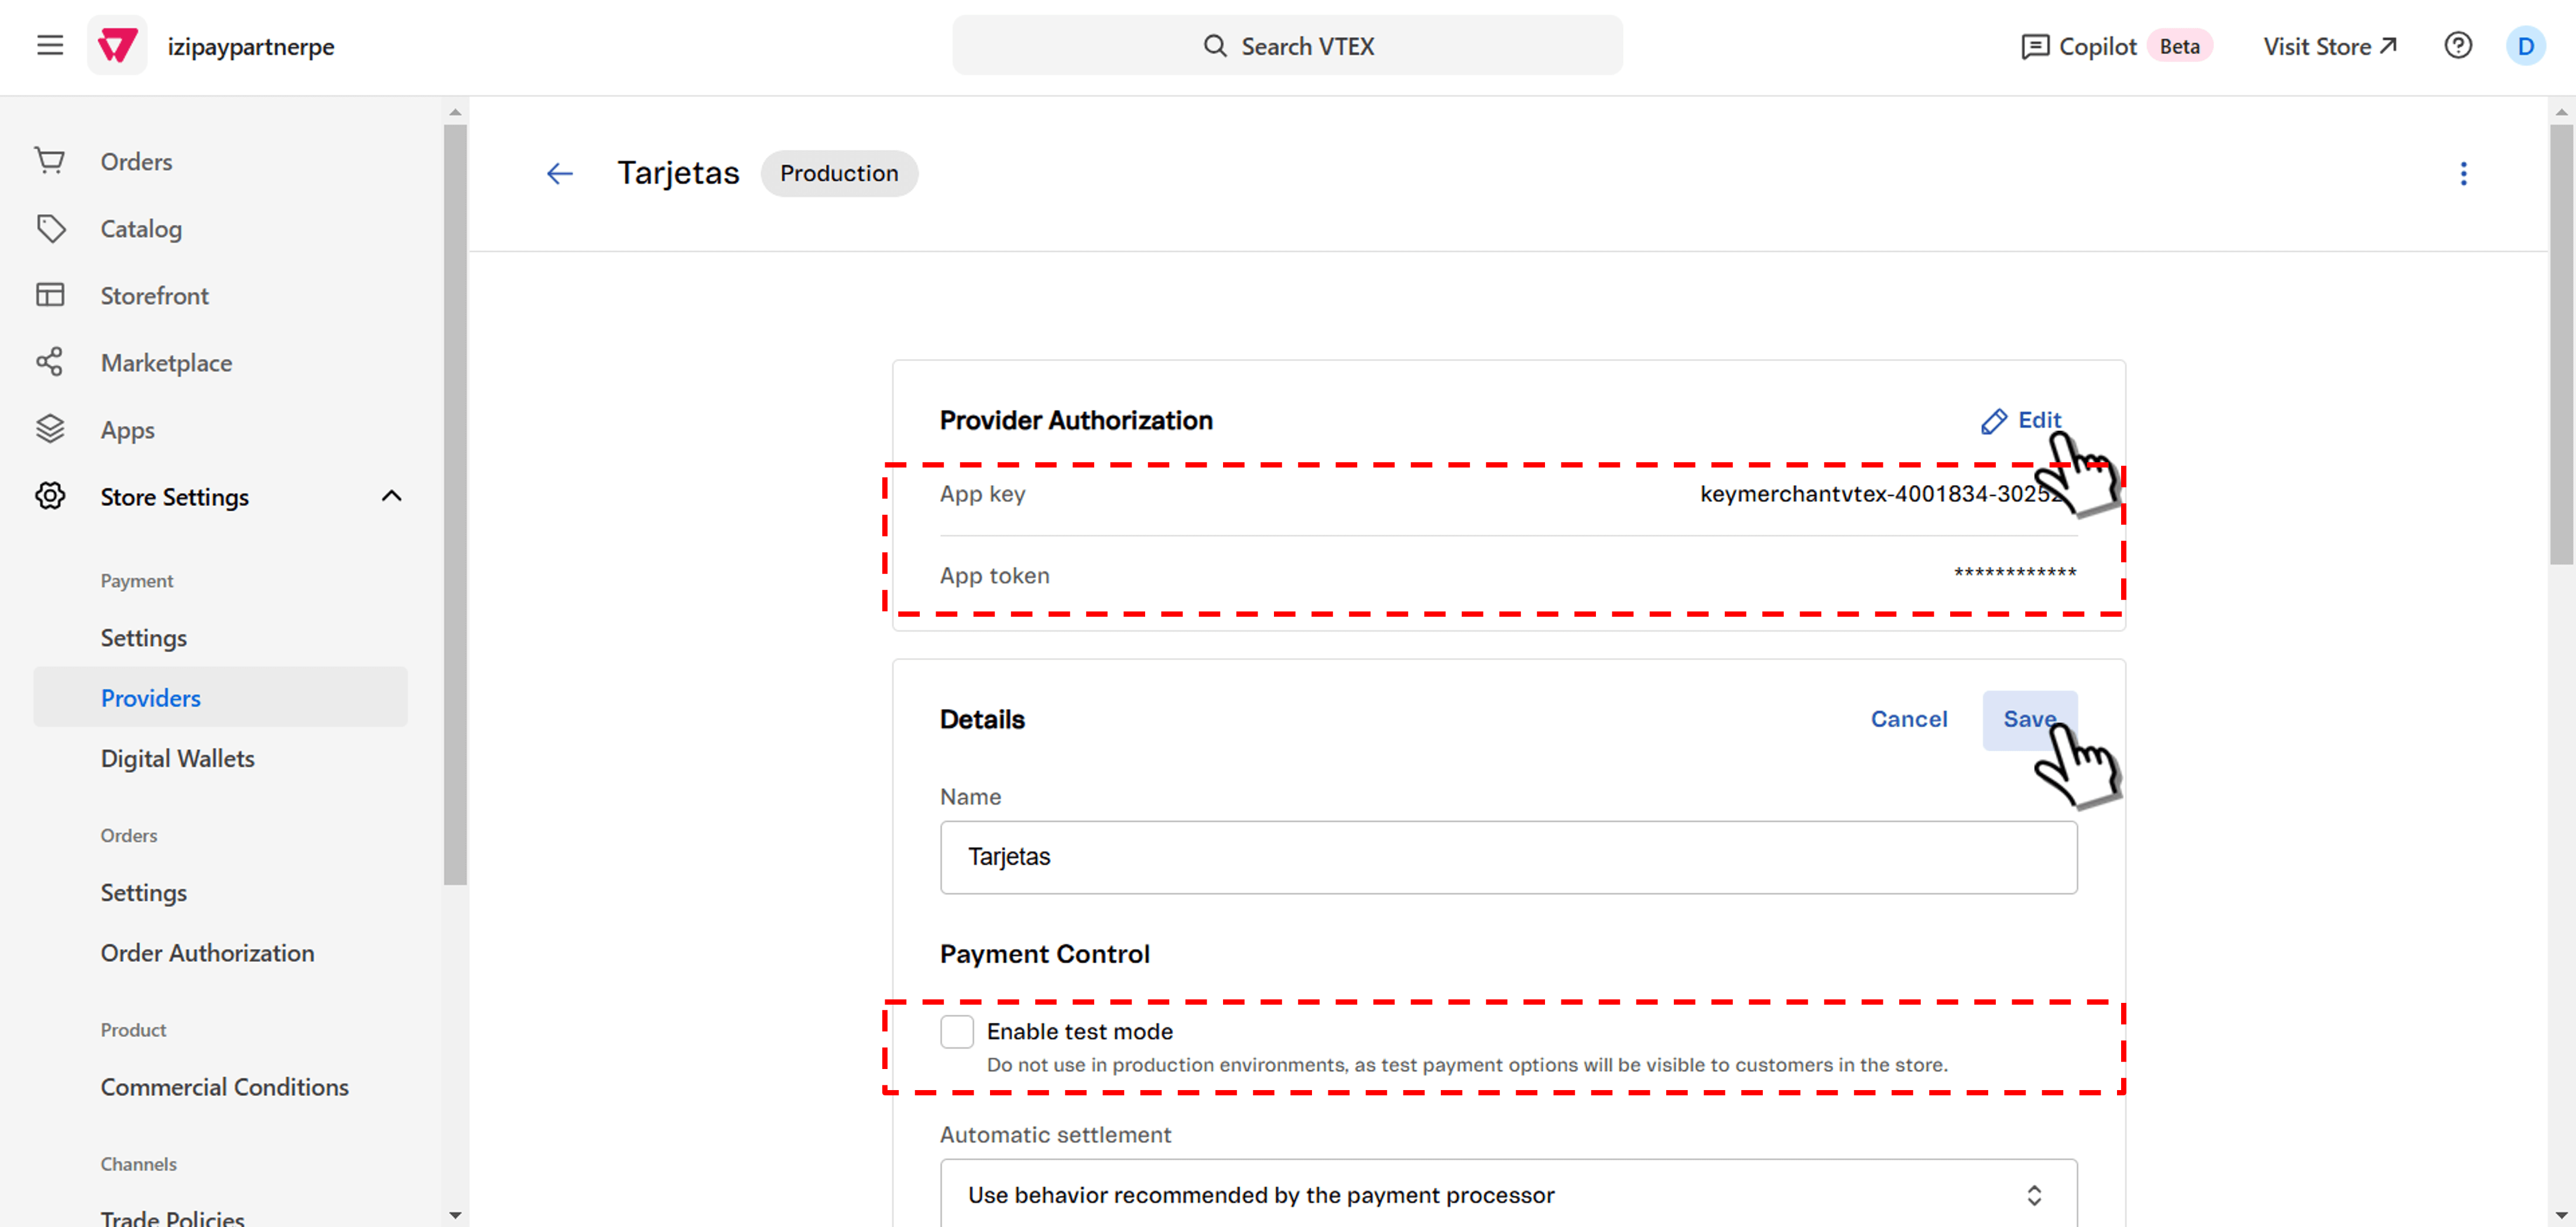
Task: Collapse the Store Settings section
Action: [x=391, y=497]
